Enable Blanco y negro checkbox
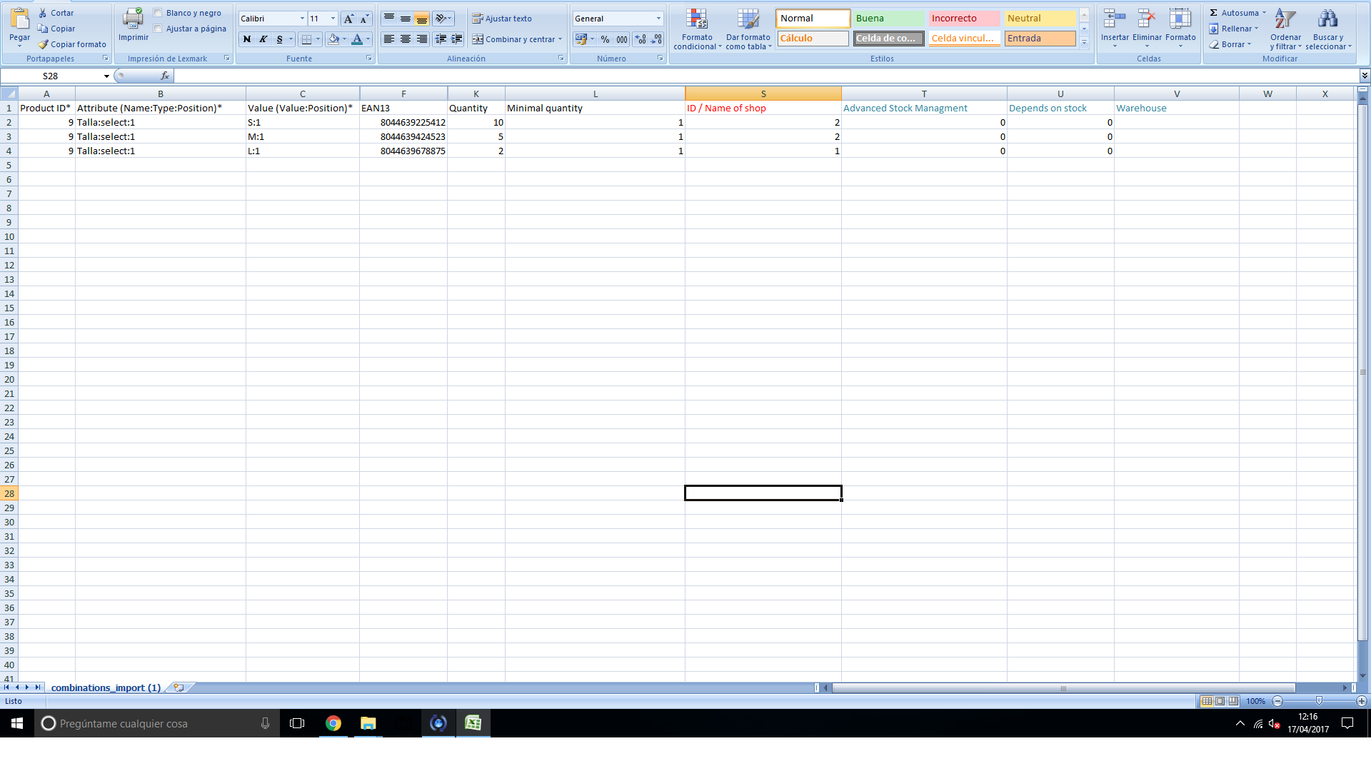 point(158,13)
